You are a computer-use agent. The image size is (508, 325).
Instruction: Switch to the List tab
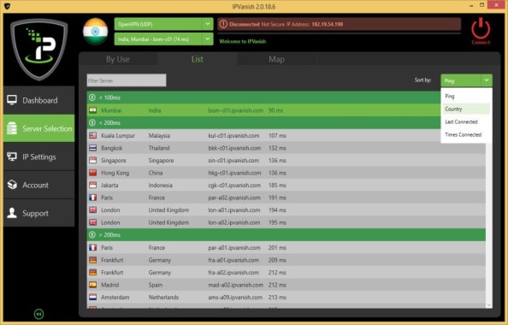pyautogui.click(x=198, y=59)
